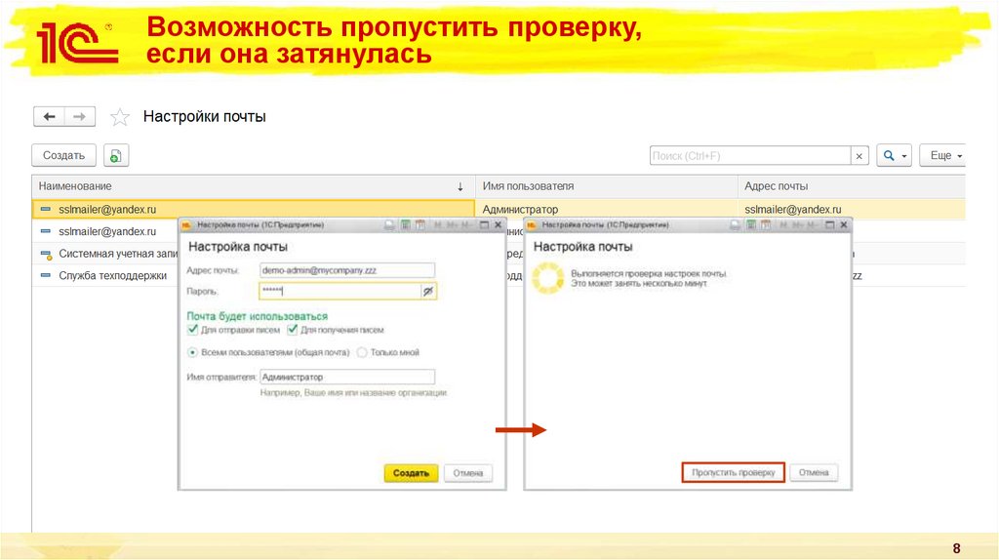The height and width of the screenshot is (560, 999).
Task: Click Отмена in the checking dialog
Action: [x=814, y=472]
